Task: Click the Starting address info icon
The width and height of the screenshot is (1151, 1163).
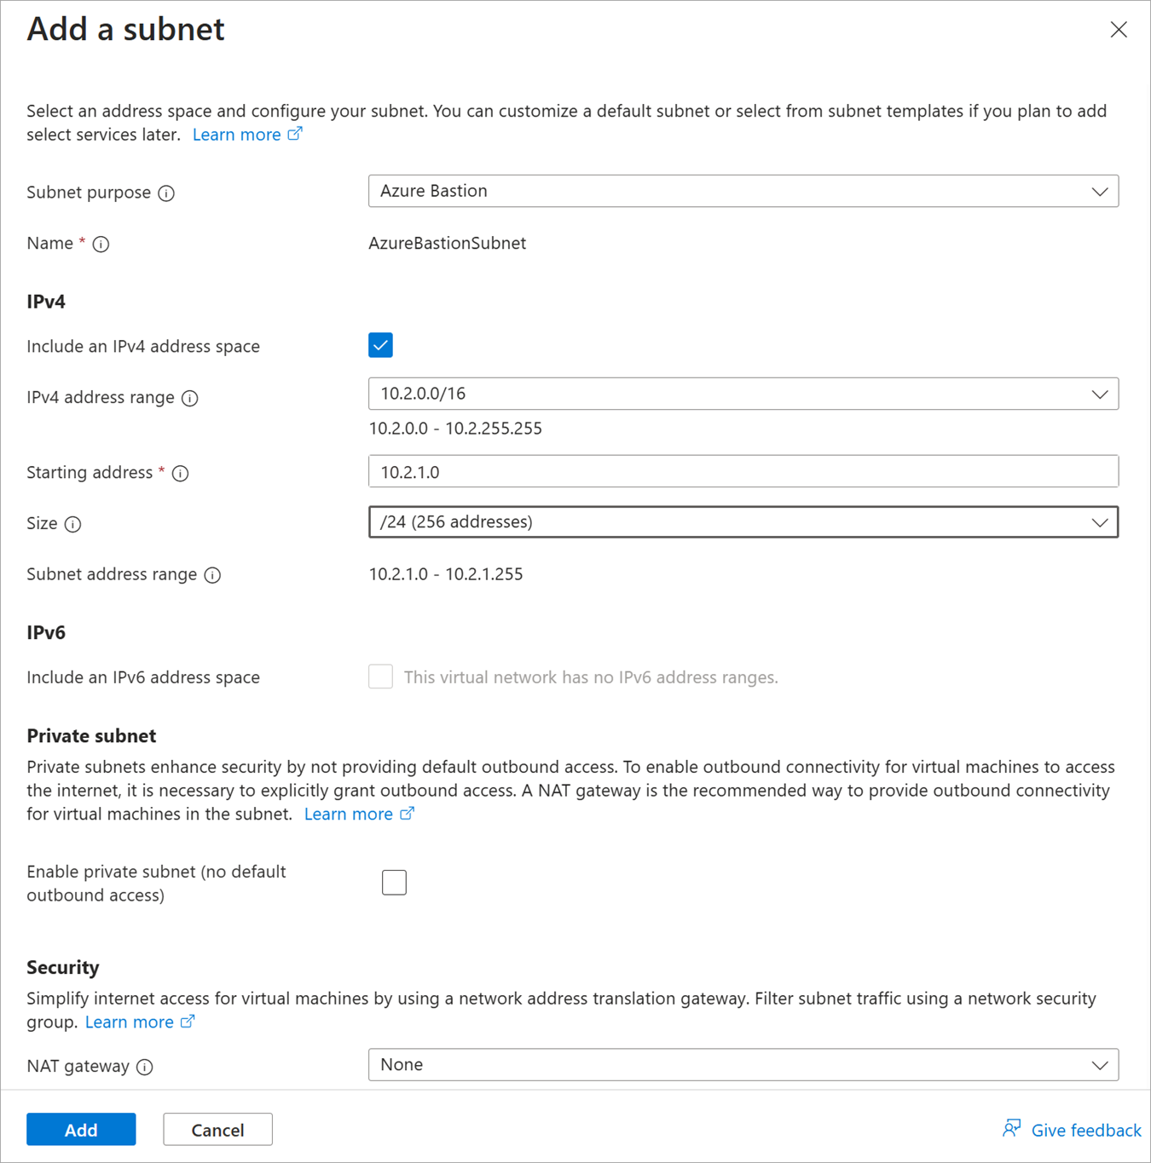Action: (180, 473)
